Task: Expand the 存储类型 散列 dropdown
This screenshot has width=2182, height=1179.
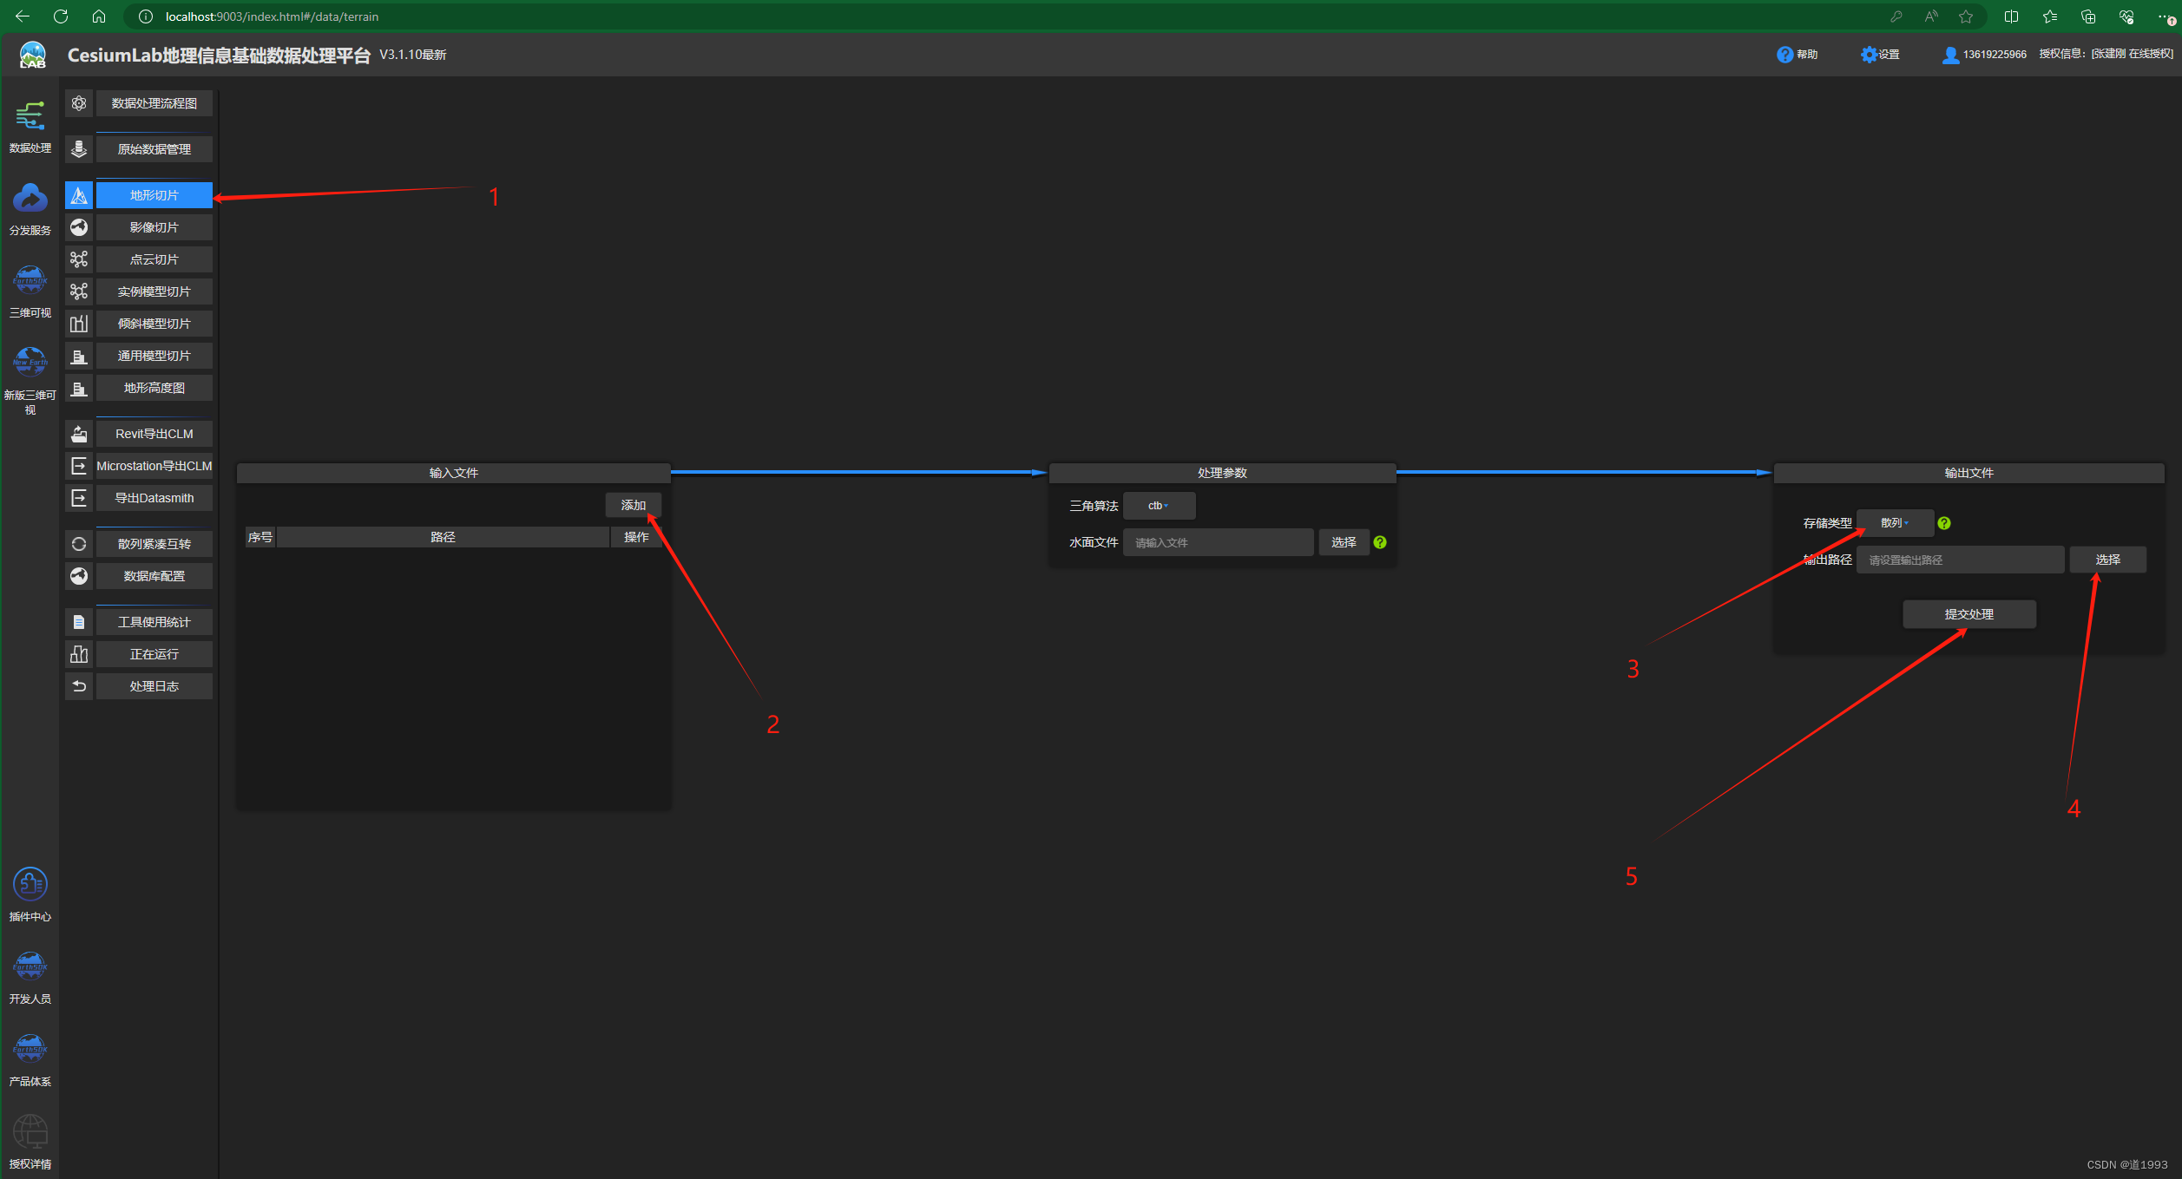Action: (1895, 523)
